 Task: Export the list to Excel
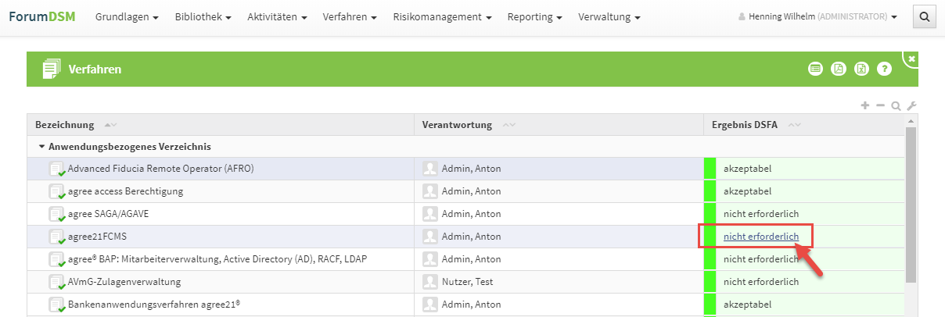pos(861,69)
